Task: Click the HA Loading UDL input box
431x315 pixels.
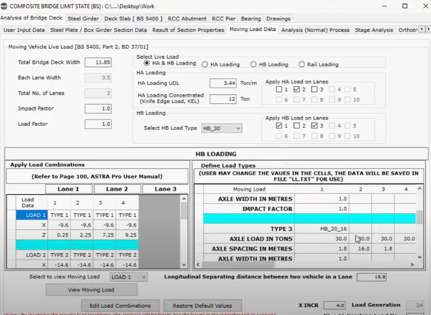Action: pos(223,83)
